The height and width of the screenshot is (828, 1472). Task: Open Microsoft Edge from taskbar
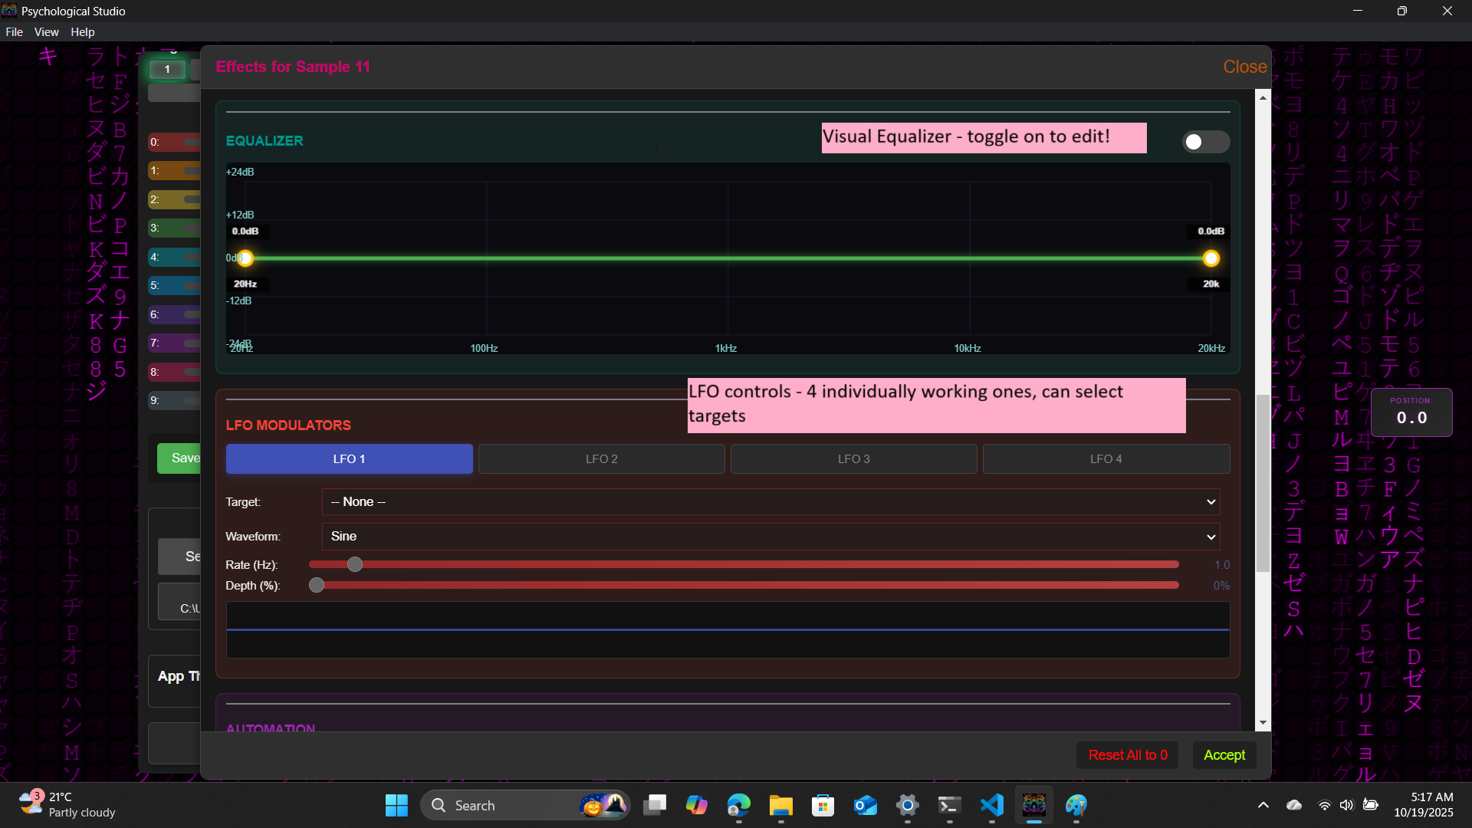pyautogui.click(x=738, y=805)
